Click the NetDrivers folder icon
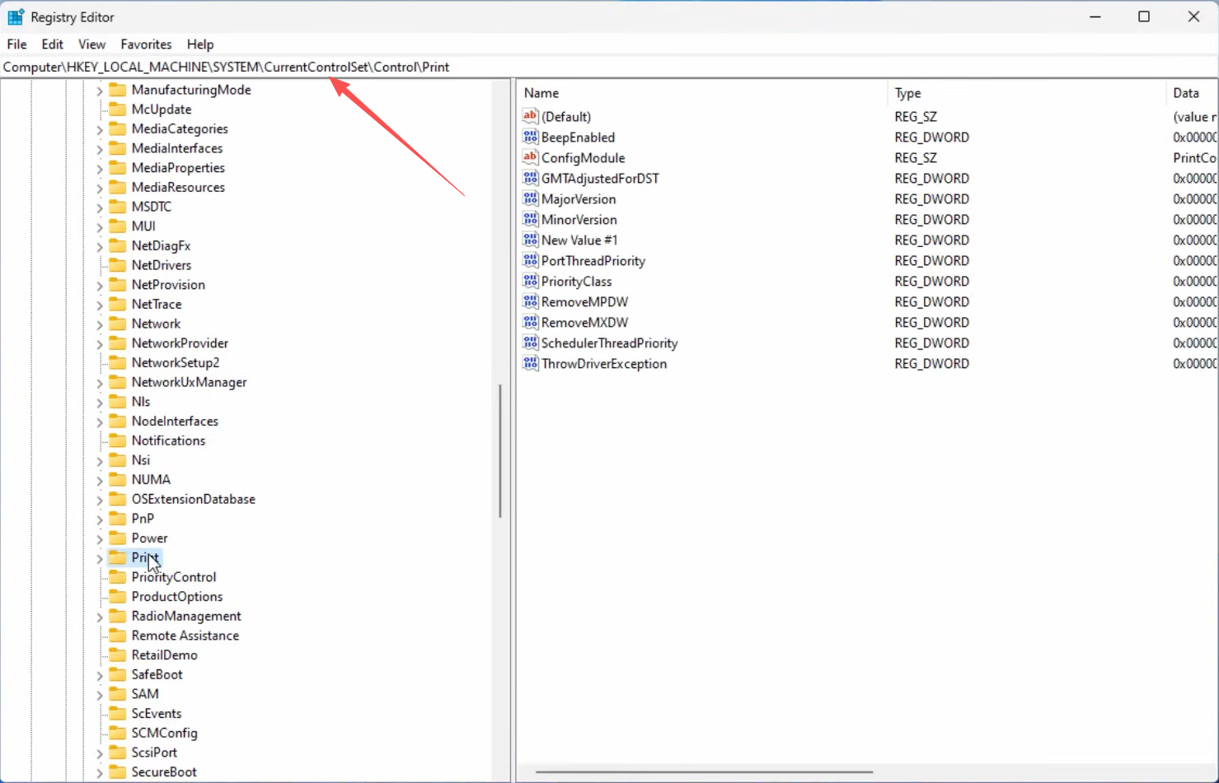This screenshot has height=783, width=1219. (118, 265)
